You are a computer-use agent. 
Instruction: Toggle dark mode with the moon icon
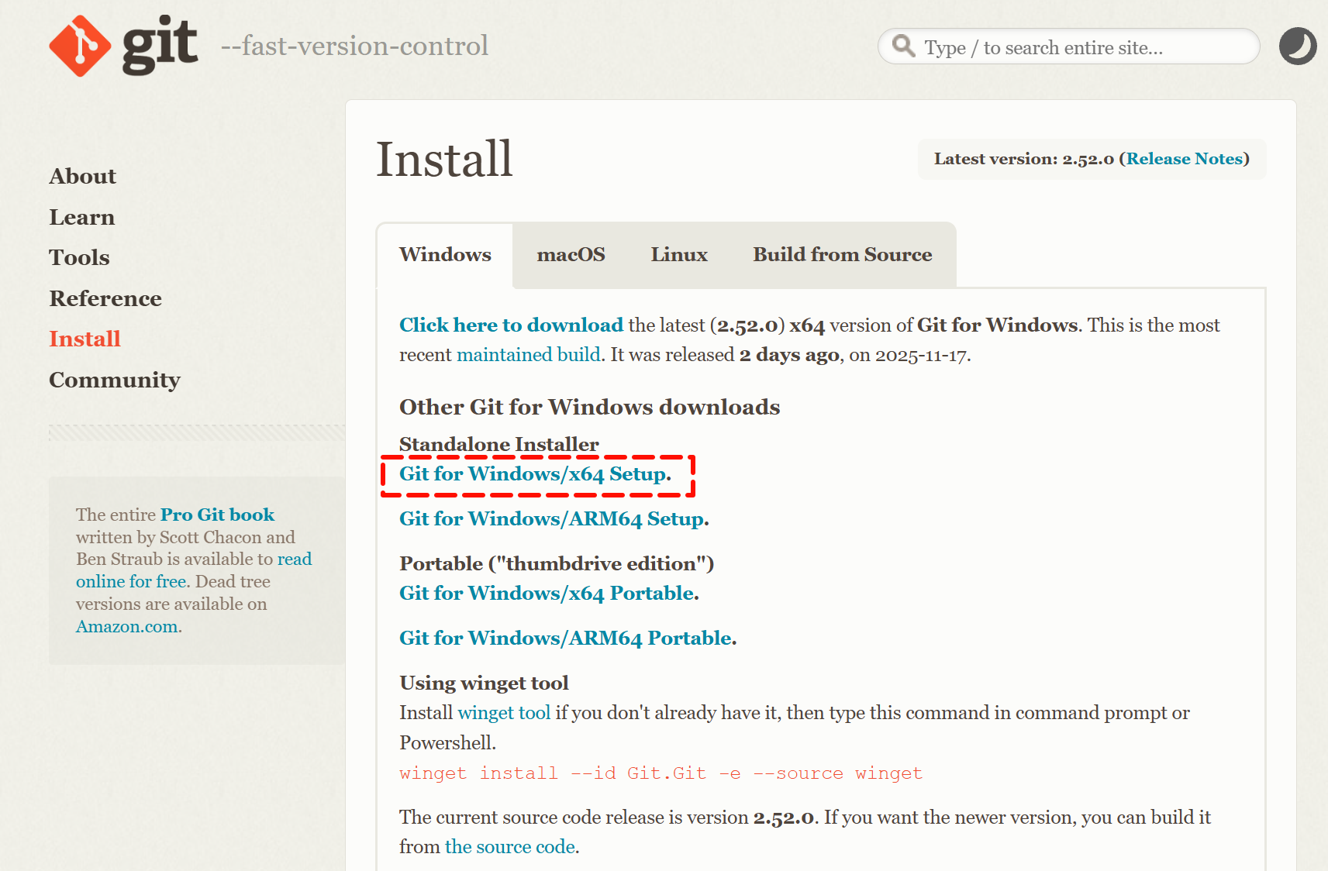coord(1298,46)
